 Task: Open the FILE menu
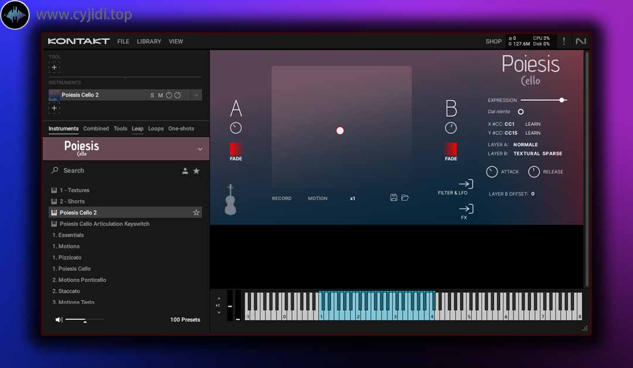pos(123,42)
